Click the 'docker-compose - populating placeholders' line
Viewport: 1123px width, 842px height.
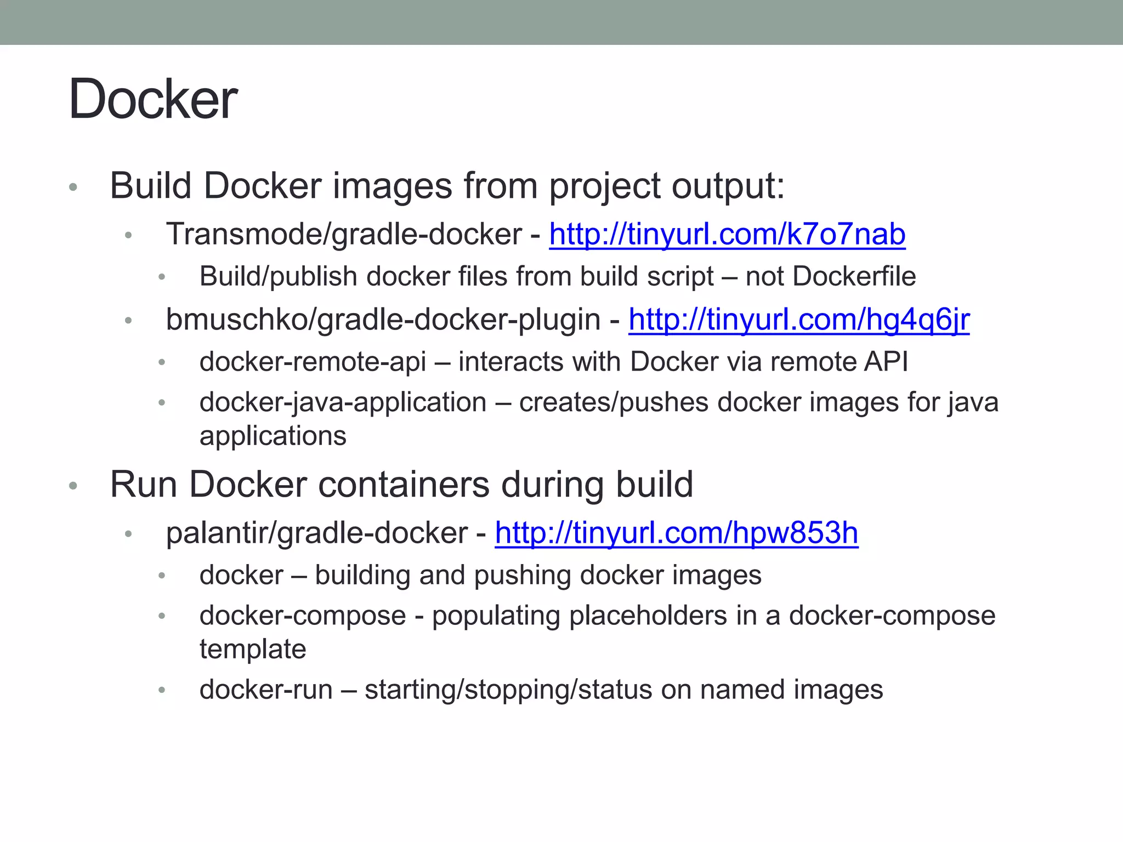pyautogui.click(x=597, y=632)
